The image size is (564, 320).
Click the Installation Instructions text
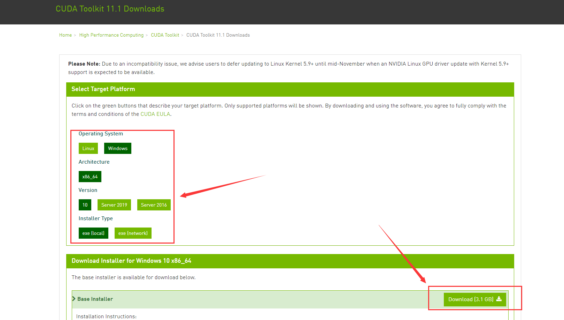point(106,317)
